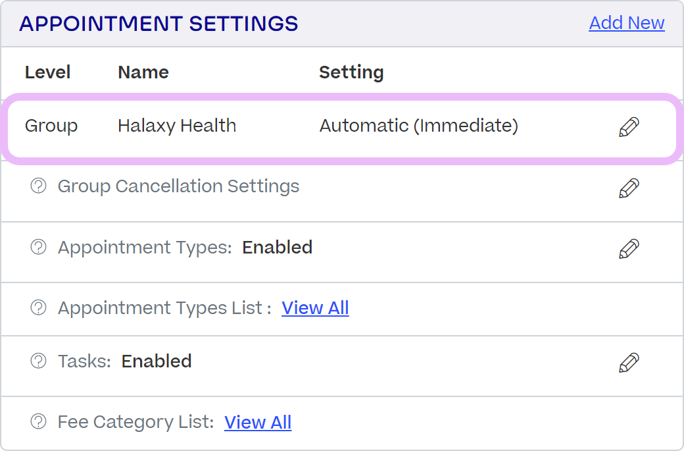The height and width of the screenshot is (451, 684).
Task: Toggle the Enabled status for Tasks
Action: coord(157,361)
